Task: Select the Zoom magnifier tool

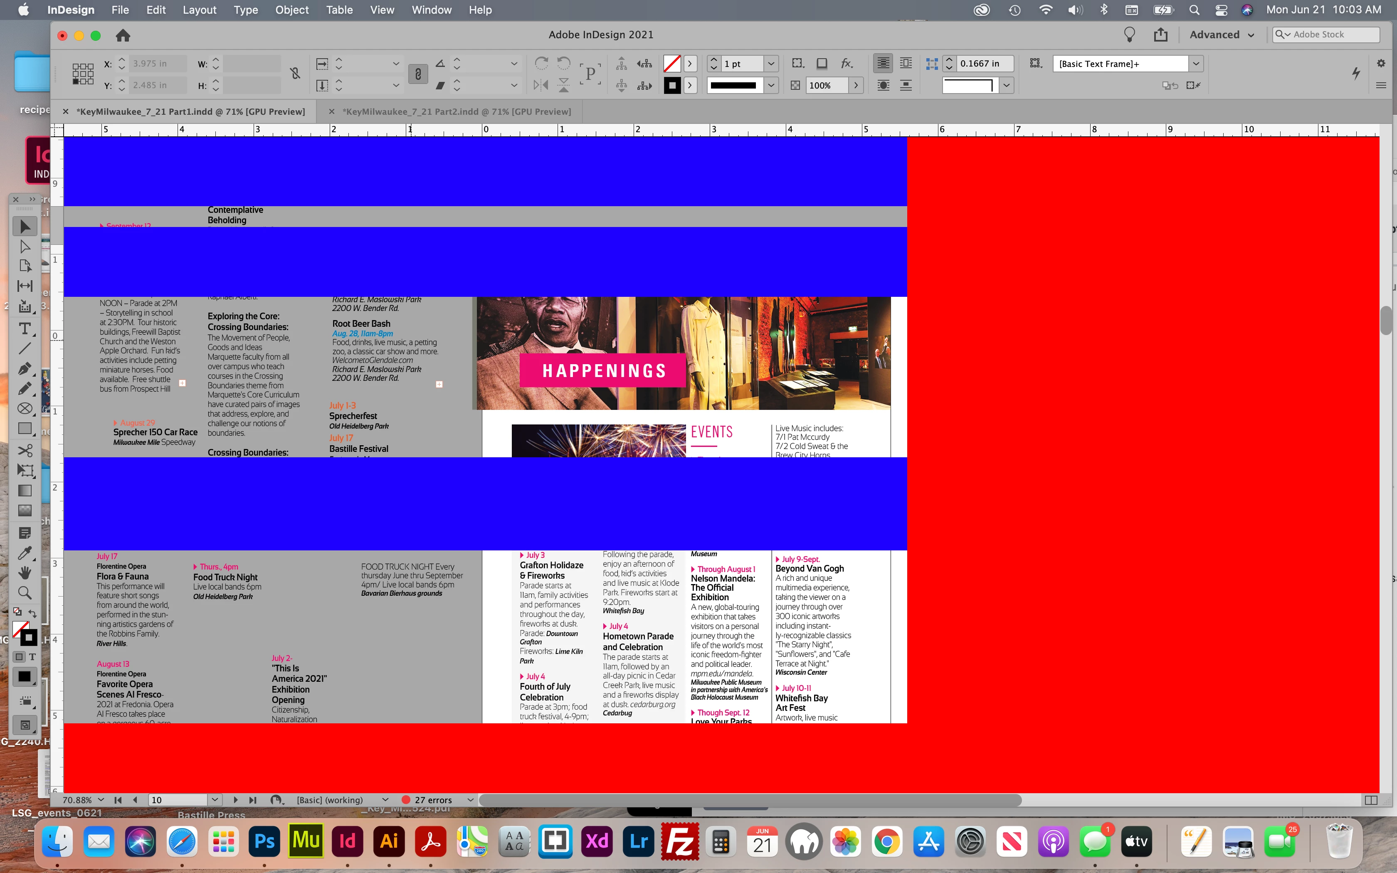Action: tap(25, 592)
